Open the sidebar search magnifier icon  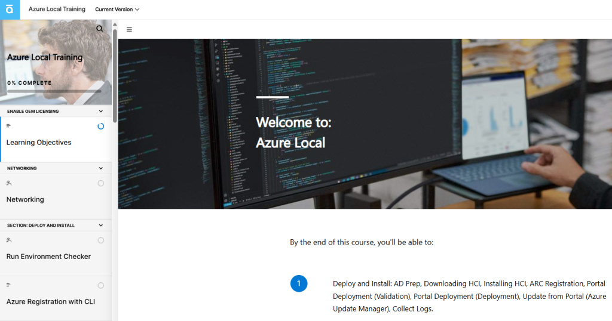point(100,29)
